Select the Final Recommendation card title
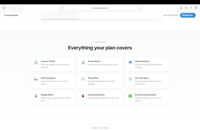Screen dimensions: 200x130 146,95
